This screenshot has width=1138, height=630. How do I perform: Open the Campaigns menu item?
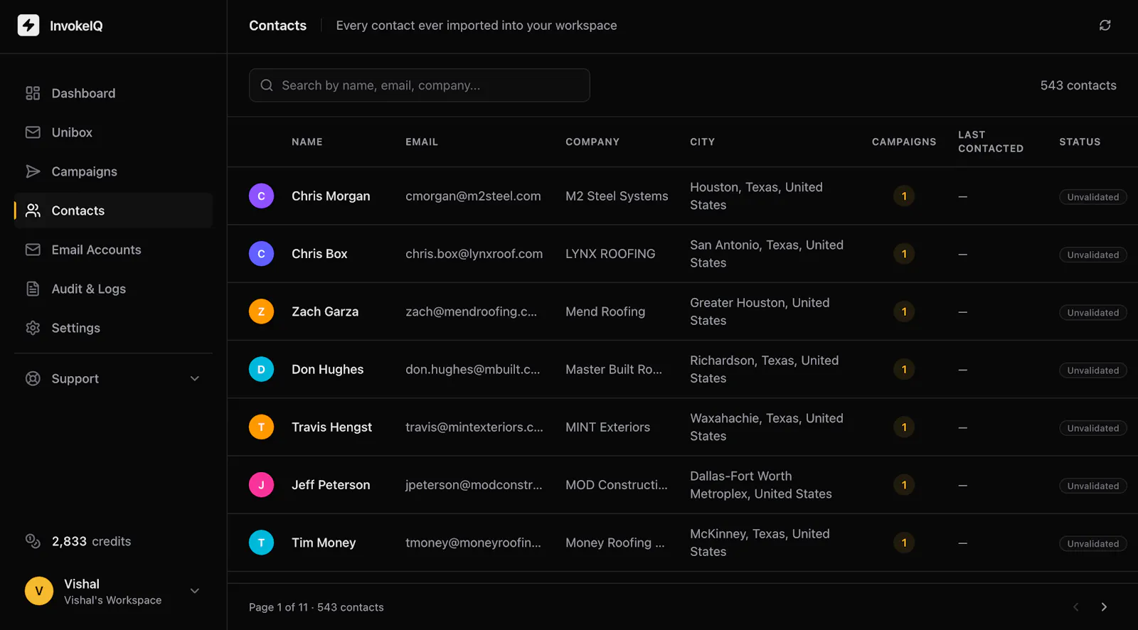click(x=113, y=171)
